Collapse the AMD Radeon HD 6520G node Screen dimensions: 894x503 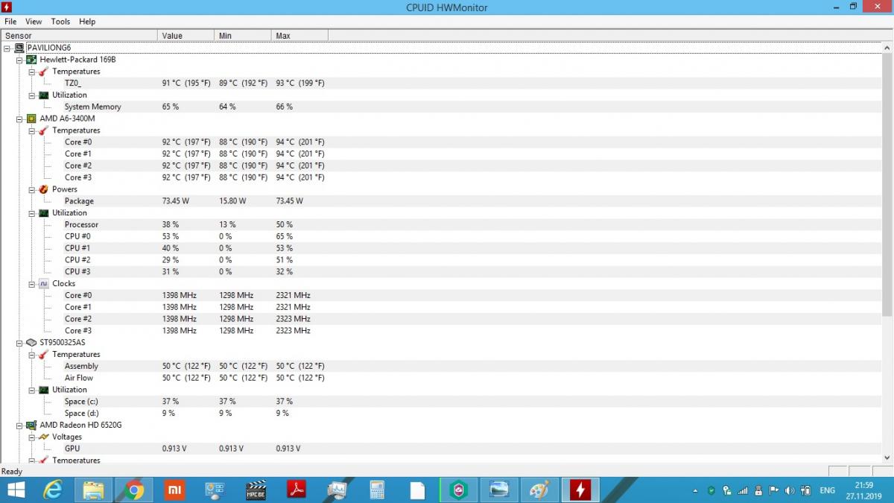coord(20,426)
